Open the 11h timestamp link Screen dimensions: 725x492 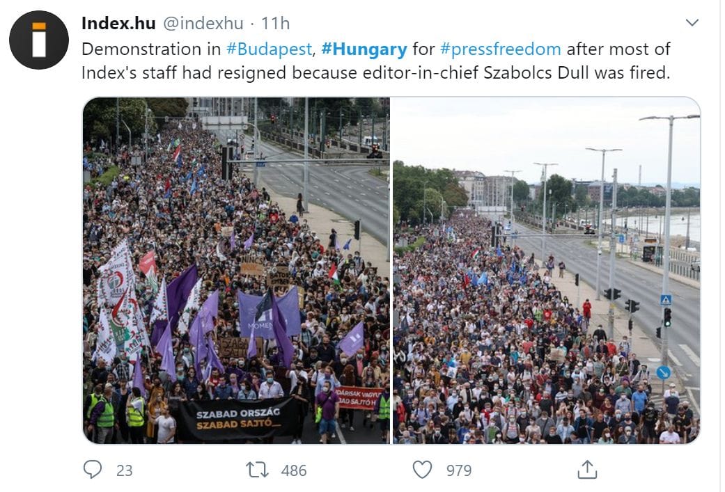[x=276, y=23]
